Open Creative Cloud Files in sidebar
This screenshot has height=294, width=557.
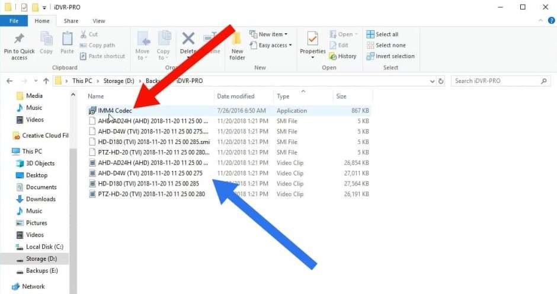pos(40,136)
